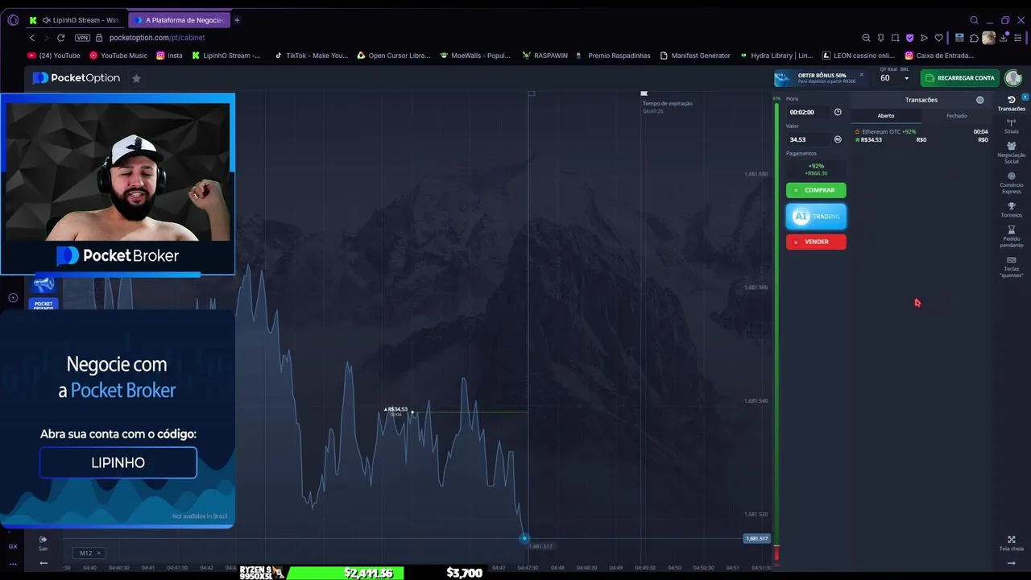Open MoeWalls bookmark
Viewport: 1031px width, 580px height.
click(x=475, y=56)
